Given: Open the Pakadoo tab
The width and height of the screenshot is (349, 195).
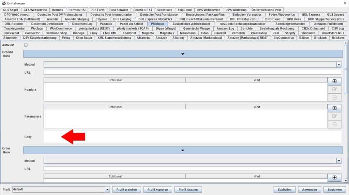Looking at the screenshot, I should [x=106, y=24].
